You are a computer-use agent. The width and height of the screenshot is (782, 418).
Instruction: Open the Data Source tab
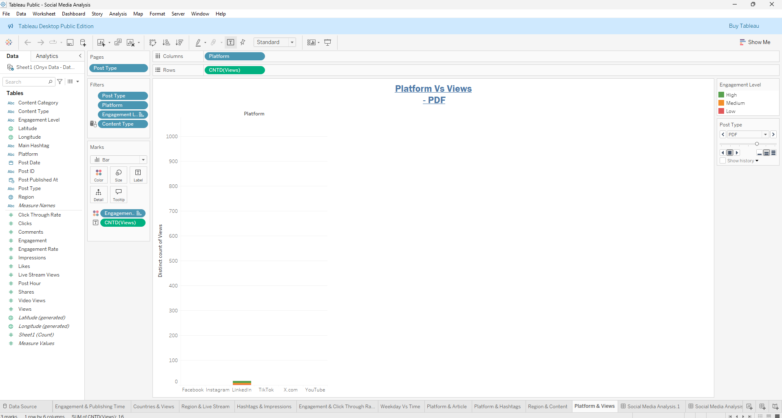23,407
